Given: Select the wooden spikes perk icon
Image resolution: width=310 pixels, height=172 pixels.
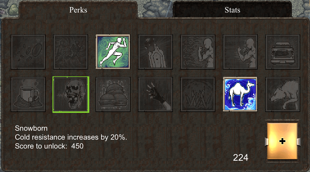Looking at the screenshot, I should tap(198, 94).
